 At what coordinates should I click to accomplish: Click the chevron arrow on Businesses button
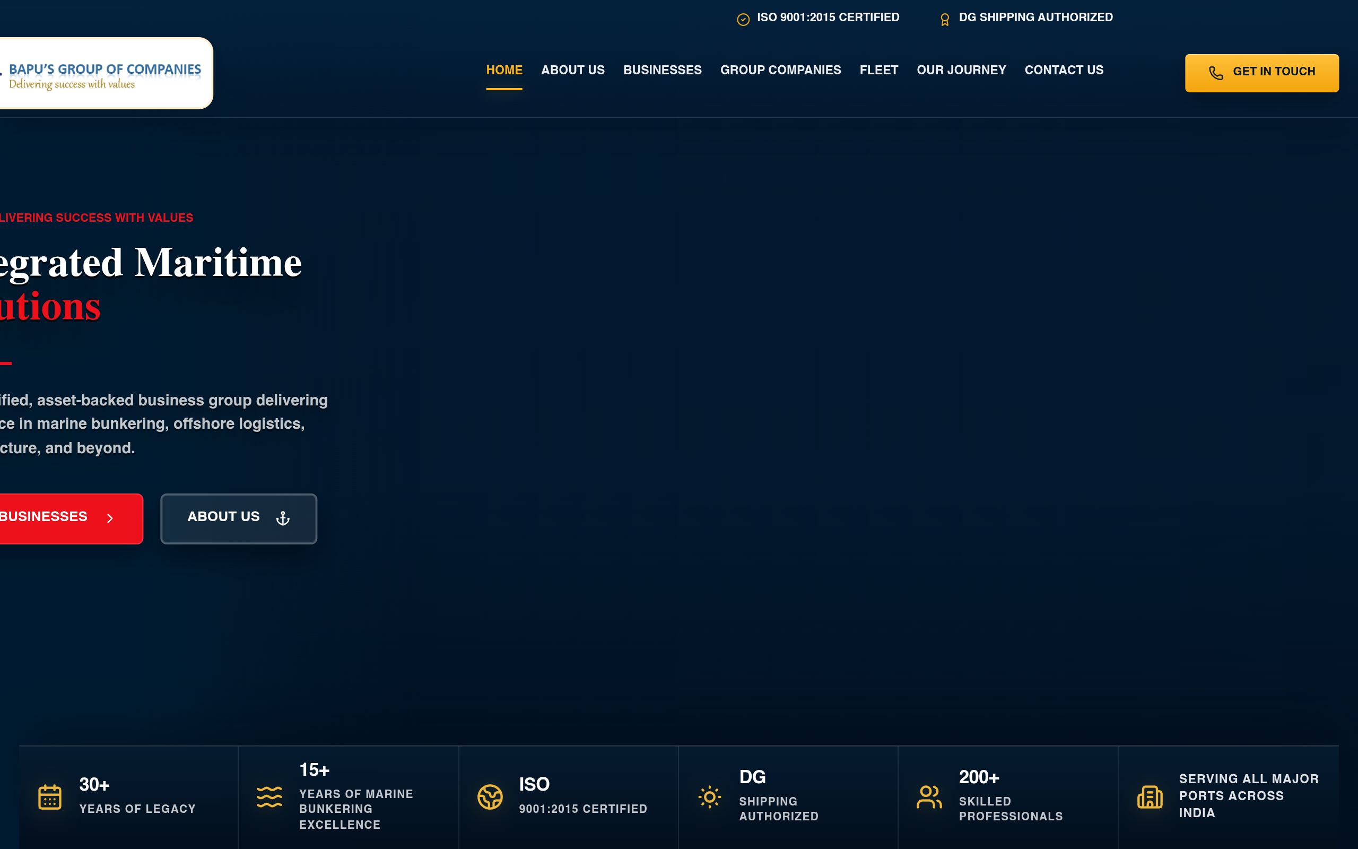click(x=110, y=518)
